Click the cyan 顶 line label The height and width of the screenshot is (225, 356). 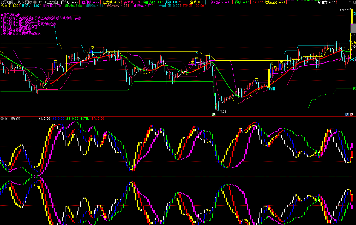[354, 14]
